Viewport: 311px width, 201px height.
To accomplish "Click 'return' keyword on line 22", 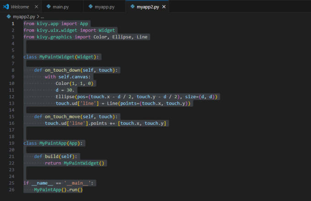I will 53,164.
